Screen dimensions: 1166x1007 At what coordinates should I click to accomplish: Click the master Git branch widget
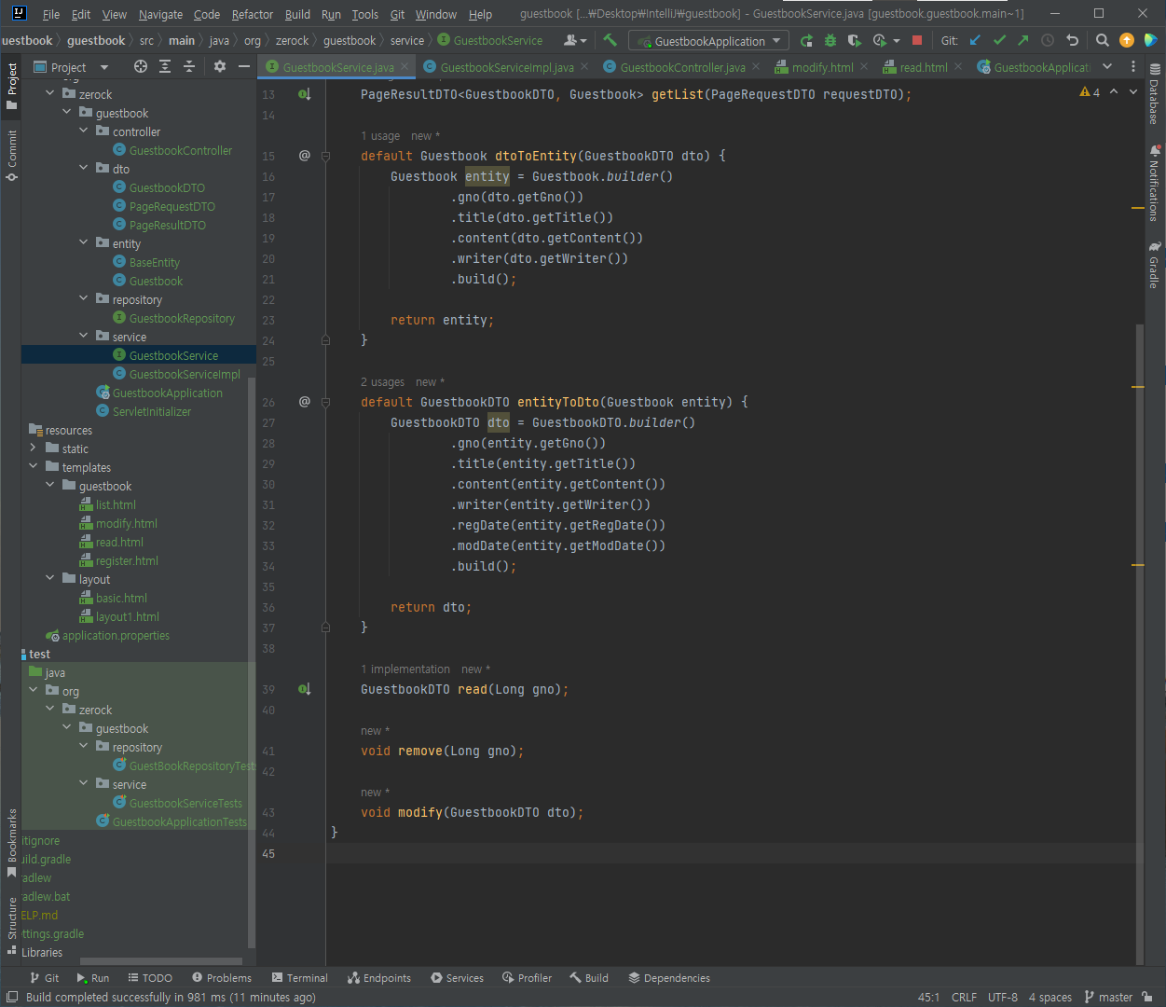[x=1108, y=997]
